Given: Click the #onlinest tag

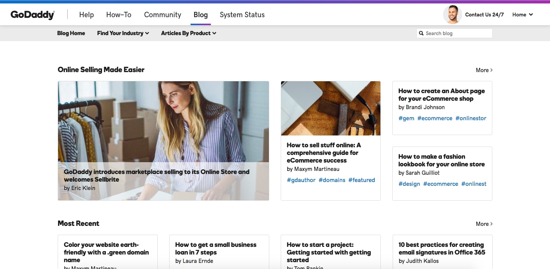Looking at the screenshot, I should (474, 184).
